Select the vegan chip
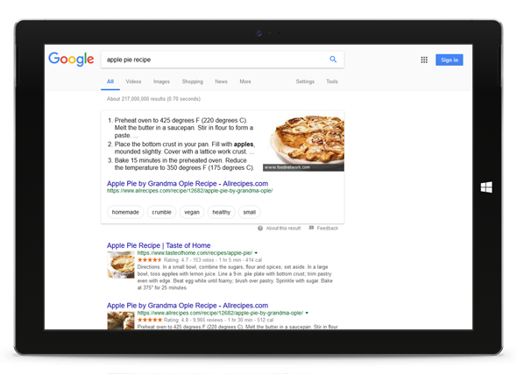517x374 pixels. (192, 212)
